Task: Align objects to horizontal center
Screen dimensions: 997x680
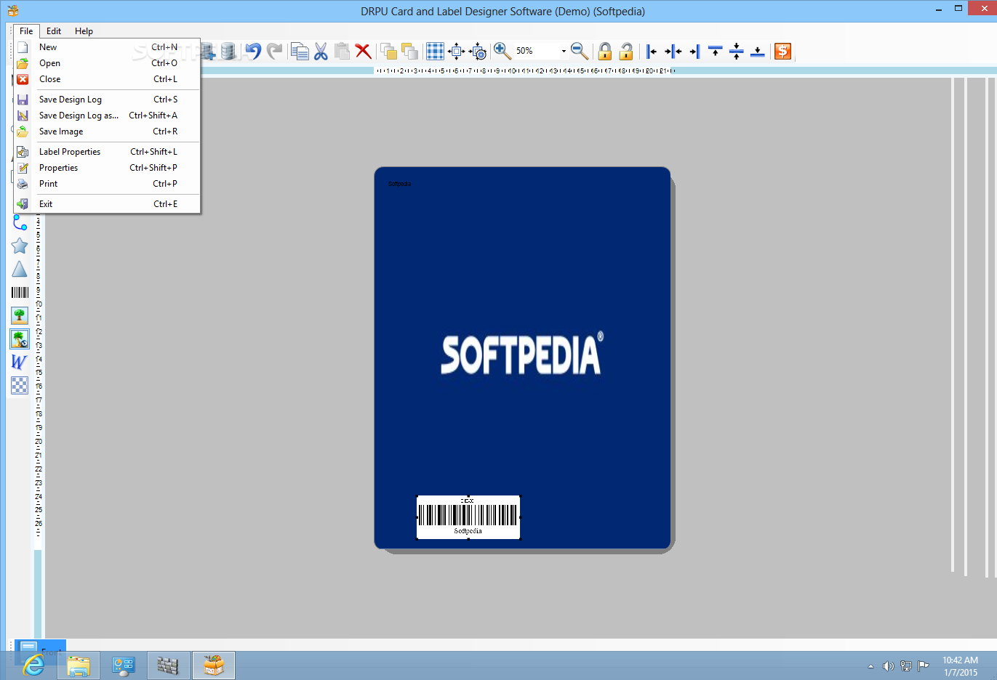Action: [x=673, y=51]
